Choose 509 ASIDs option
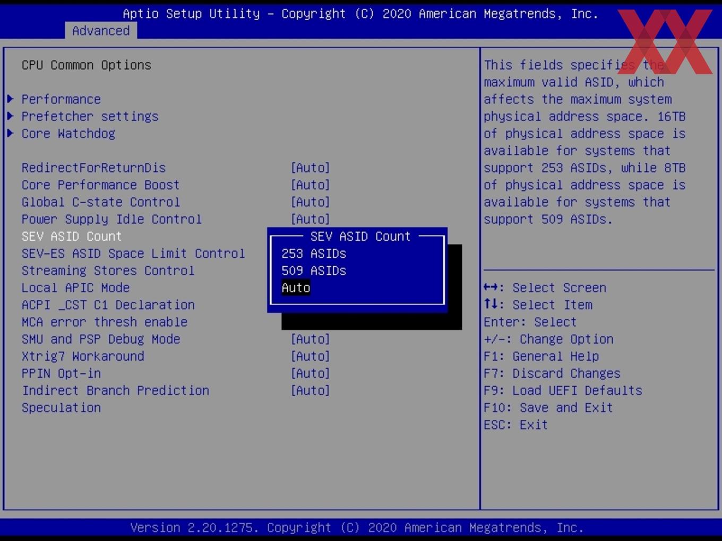Screen dimensions: 722x541 coord(314,270)
